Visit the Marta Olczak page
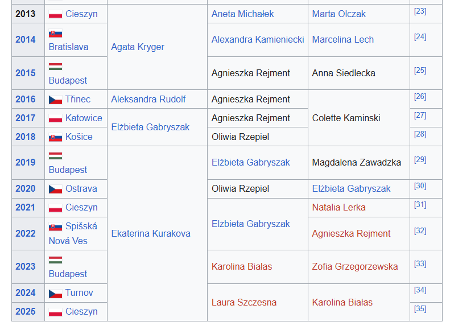 pos(338,14)
